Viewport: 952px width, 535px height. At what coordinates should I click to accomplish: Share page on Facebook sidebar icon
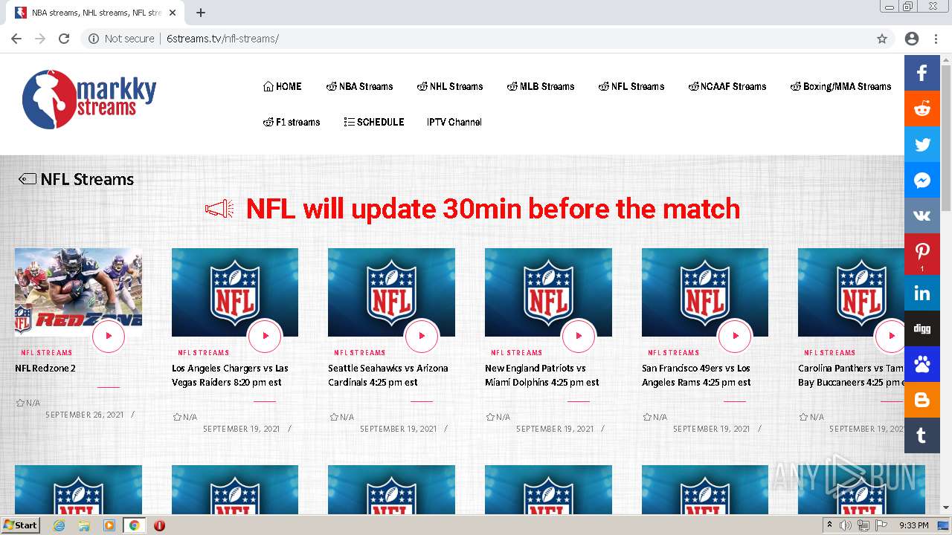click(922, 73)
